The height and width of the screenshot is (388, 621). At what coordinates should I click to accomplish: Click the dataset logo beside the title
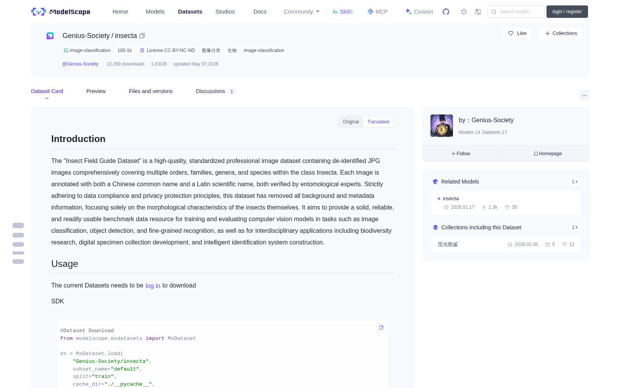click(x=50, y=36)
